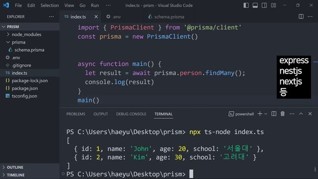Image resolution: width=318 pixels, height=179 pixels.
Task: Click the powershell terminal profile label
Action: pyautogui.click(x=241, y=114)
